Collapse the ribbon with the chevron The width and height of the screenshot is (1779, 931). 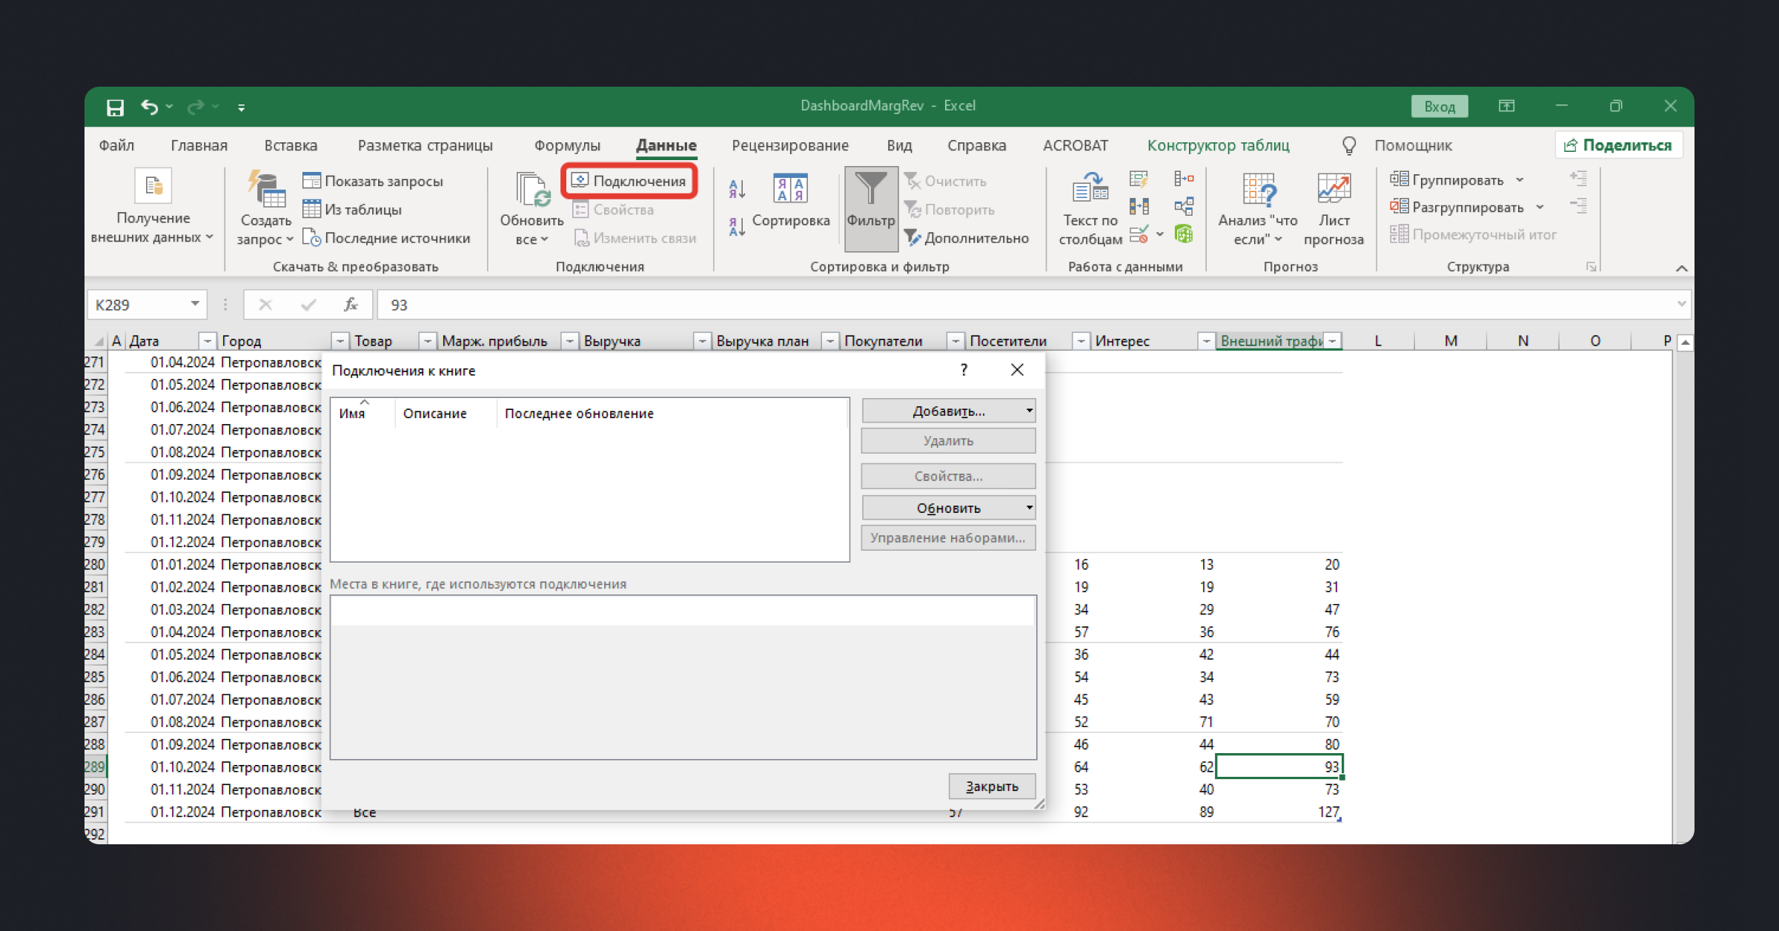coord(1681,268)
